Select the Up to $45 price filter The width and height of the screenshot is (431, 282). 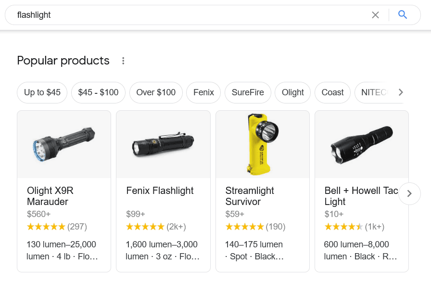click(42, 92)
